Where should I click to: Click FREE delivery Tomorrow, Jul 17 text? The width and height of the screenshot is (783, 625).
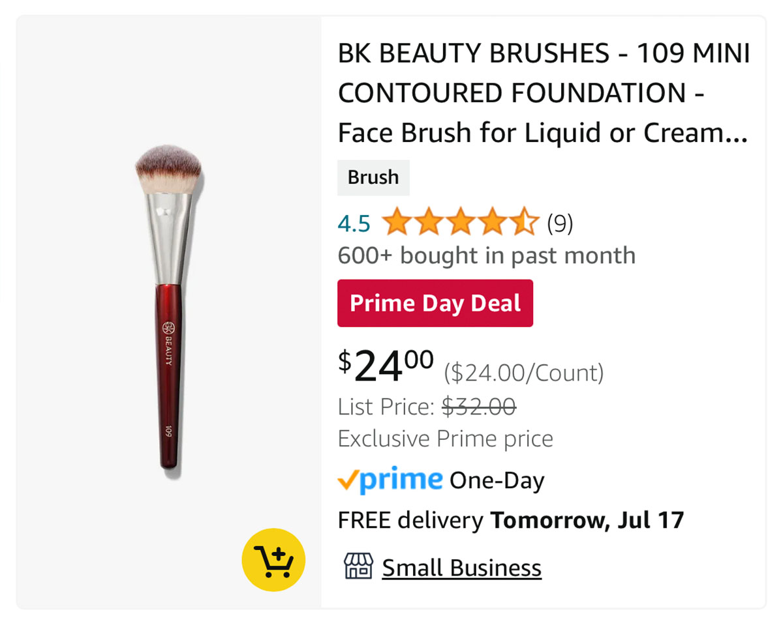tap(511, 521)
